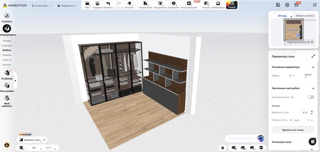This screenshot has width=320, height=152.
Task: Open the project name dropdown
Action: point(42,6)
